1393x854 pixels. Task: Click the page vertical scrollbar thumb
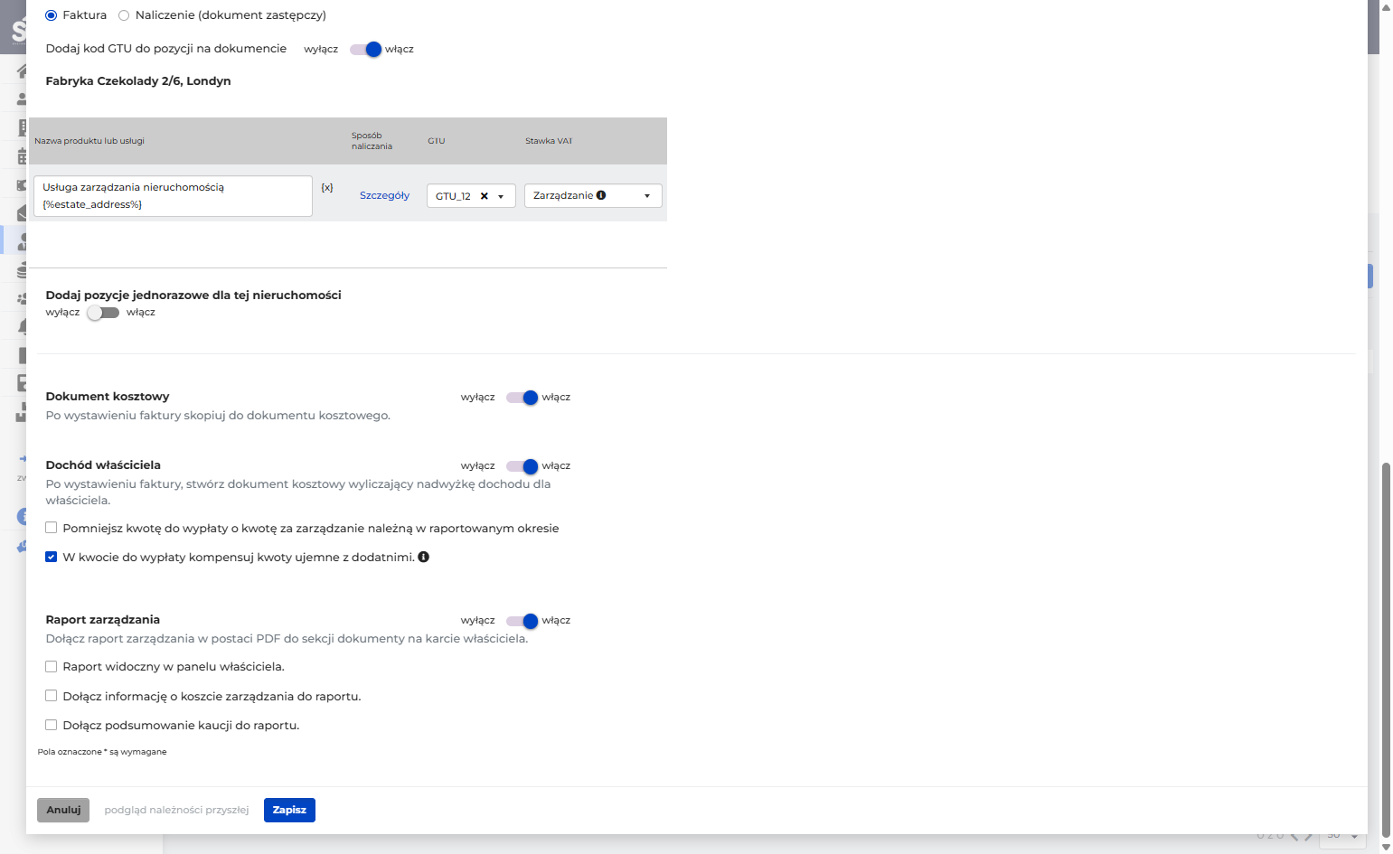point(1386,649)
